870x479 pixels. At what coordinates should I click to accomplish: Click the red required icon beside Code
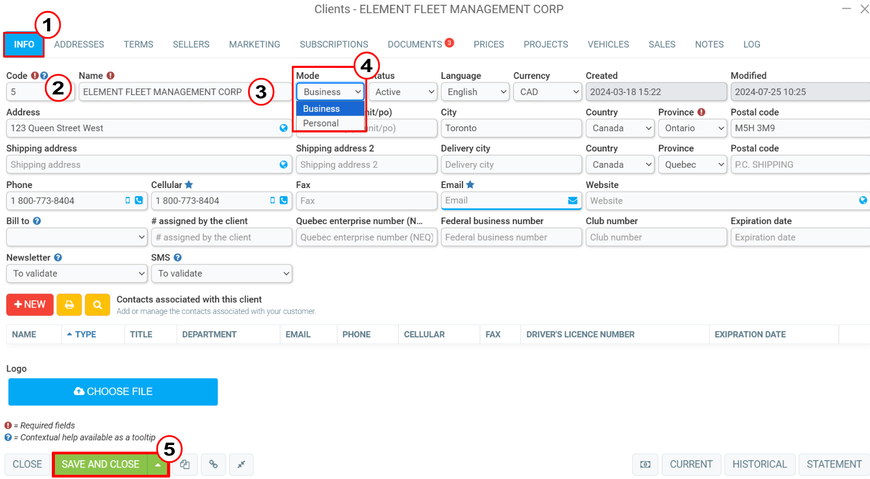[x=35, y=76]
